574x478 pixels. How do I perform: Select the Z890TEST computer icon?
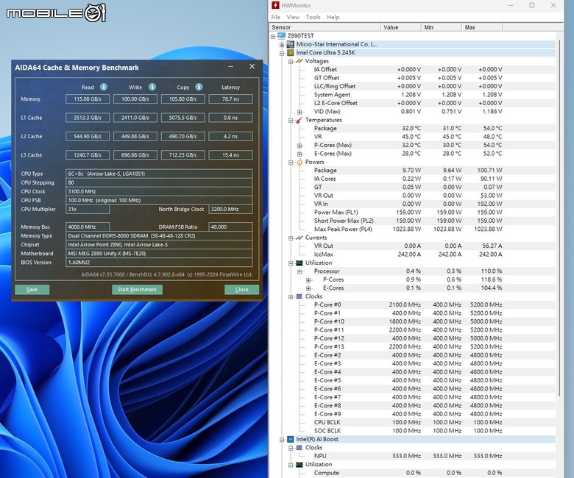click(282, 36)
